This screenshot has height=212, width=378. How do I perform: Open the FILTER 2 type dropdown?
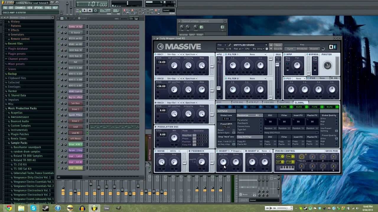click(253, 79)
